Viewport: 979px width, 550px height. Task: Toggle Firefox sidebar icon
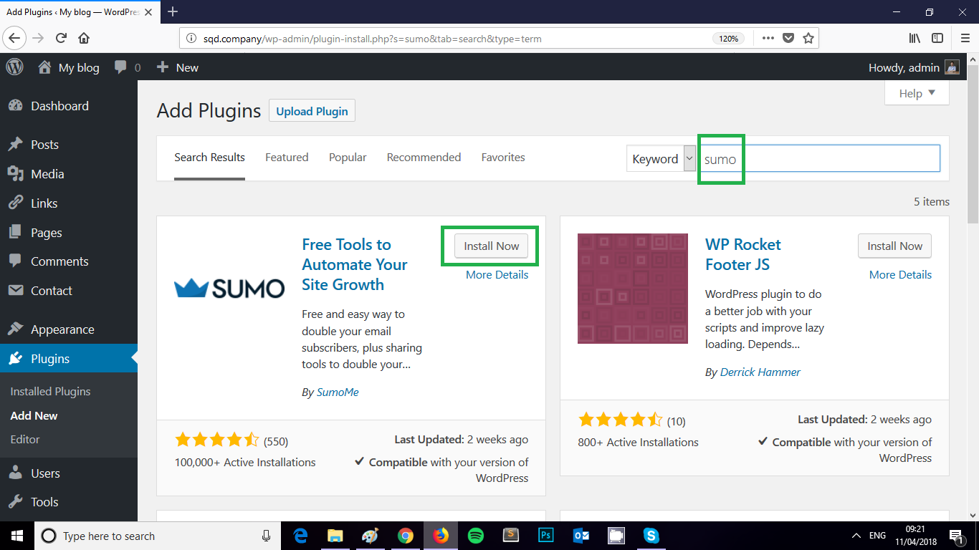coord(937,38)
